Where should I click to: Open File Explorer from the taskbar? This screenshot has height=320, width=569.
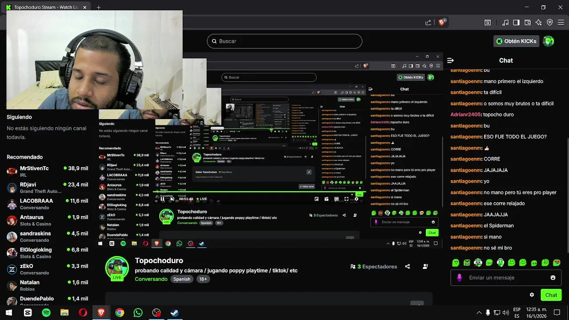(64, 313)
